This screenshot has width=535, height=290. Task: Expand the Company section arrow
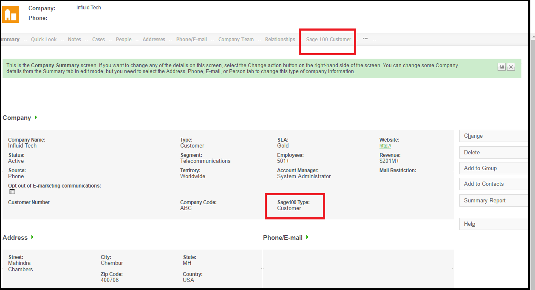36,117
